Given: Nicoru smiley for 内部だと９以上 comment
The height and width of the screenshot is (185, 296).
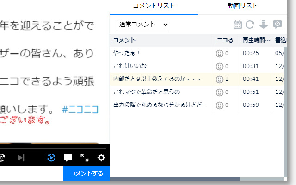Looking at the screenshot, I should (220, 80).
